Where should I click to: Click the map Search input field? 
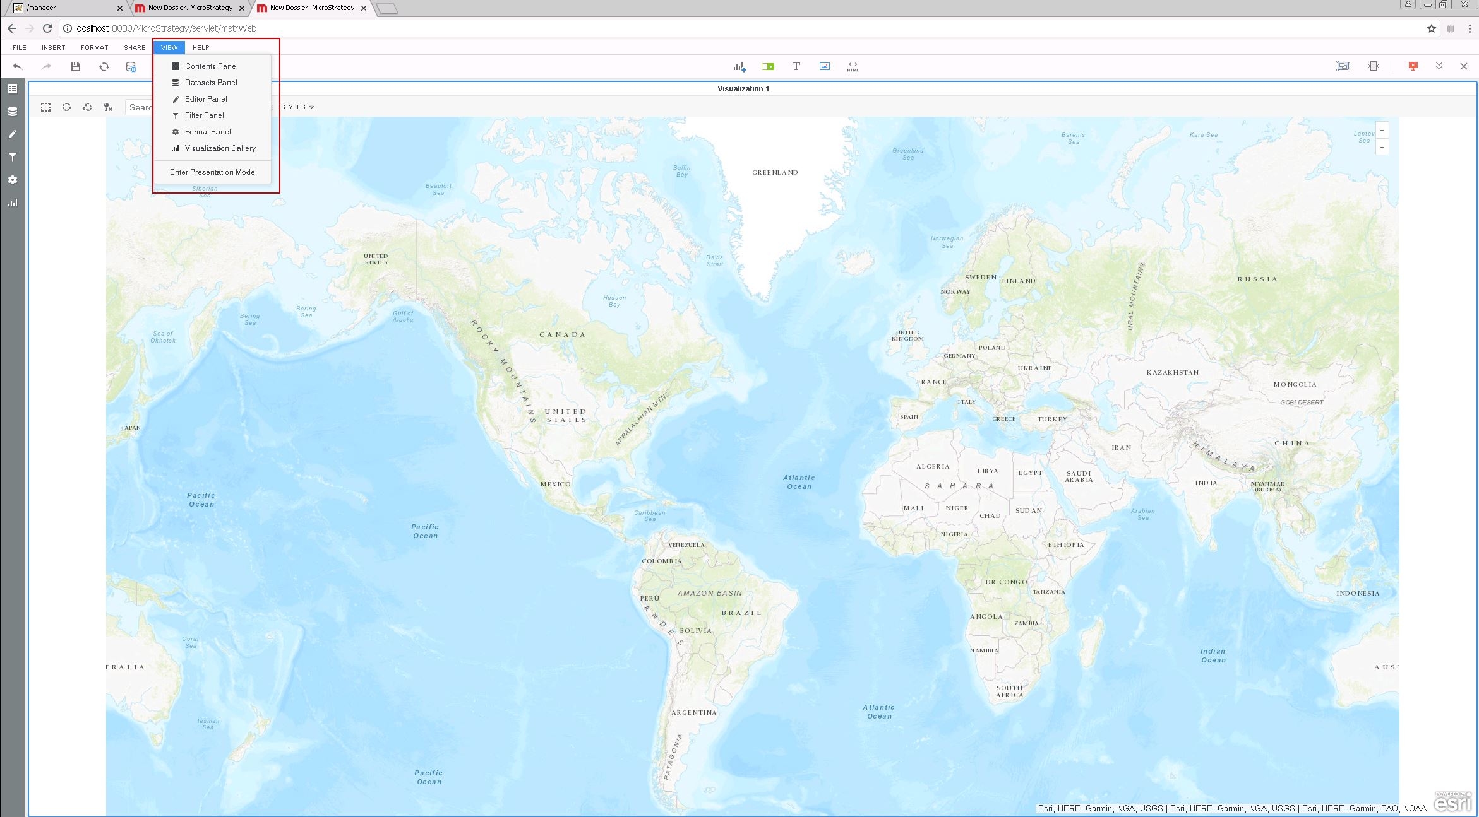pos(140,107)
